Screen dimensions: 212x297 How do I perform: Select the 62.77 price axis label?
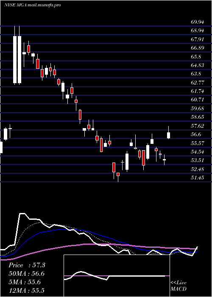[198, 83]
